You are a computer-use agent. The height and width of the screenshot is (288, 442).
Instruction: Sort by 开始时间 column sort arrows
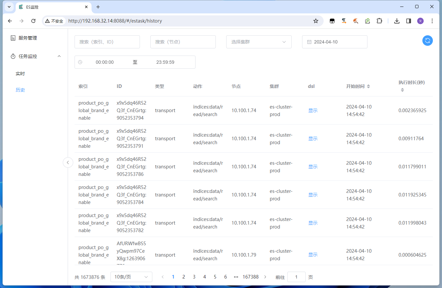368,86
